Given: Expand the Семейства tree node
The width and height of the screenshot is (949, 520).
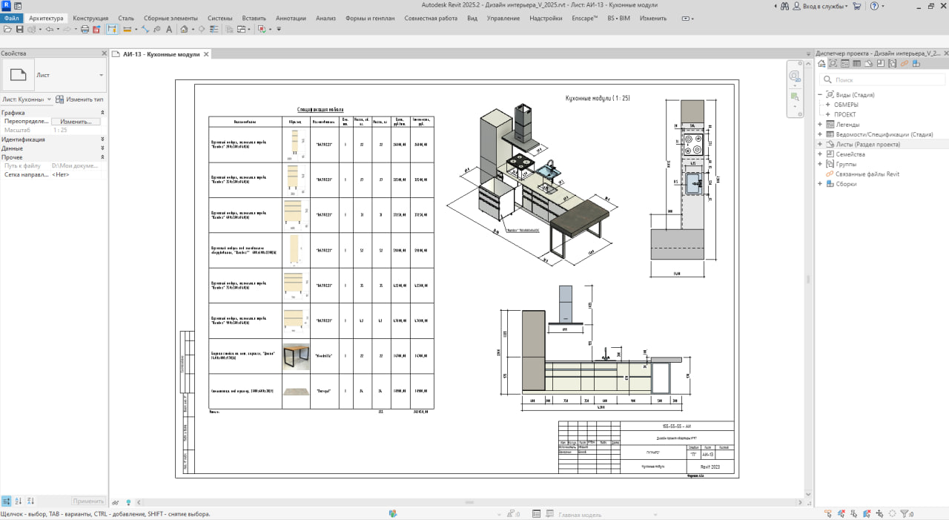Looking at the screenshot, I should click(821, 154).
